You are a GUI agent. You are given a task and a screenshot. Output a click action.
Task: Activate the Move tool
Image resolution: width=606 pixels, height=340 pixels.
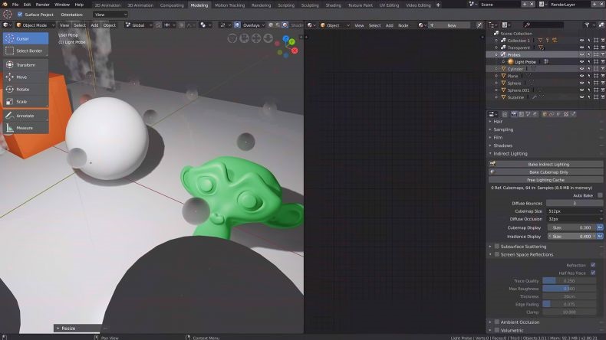[25, 77]
